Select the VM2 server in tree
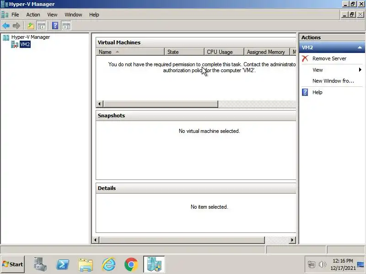366x274 pixels. click(25, 44)
